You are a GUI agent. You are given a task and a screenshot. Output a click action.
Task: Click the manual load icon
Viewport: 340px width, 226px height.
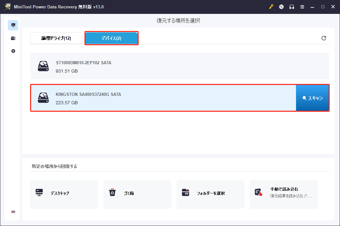pos(258,192)
